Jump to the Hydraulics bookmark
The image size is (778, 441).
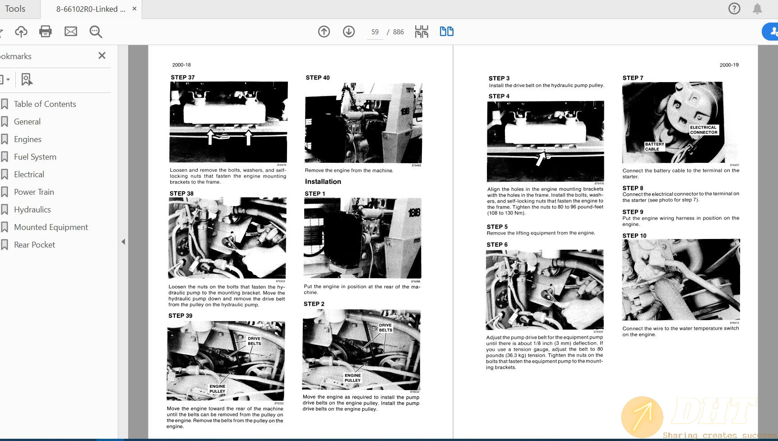(32, 210)
